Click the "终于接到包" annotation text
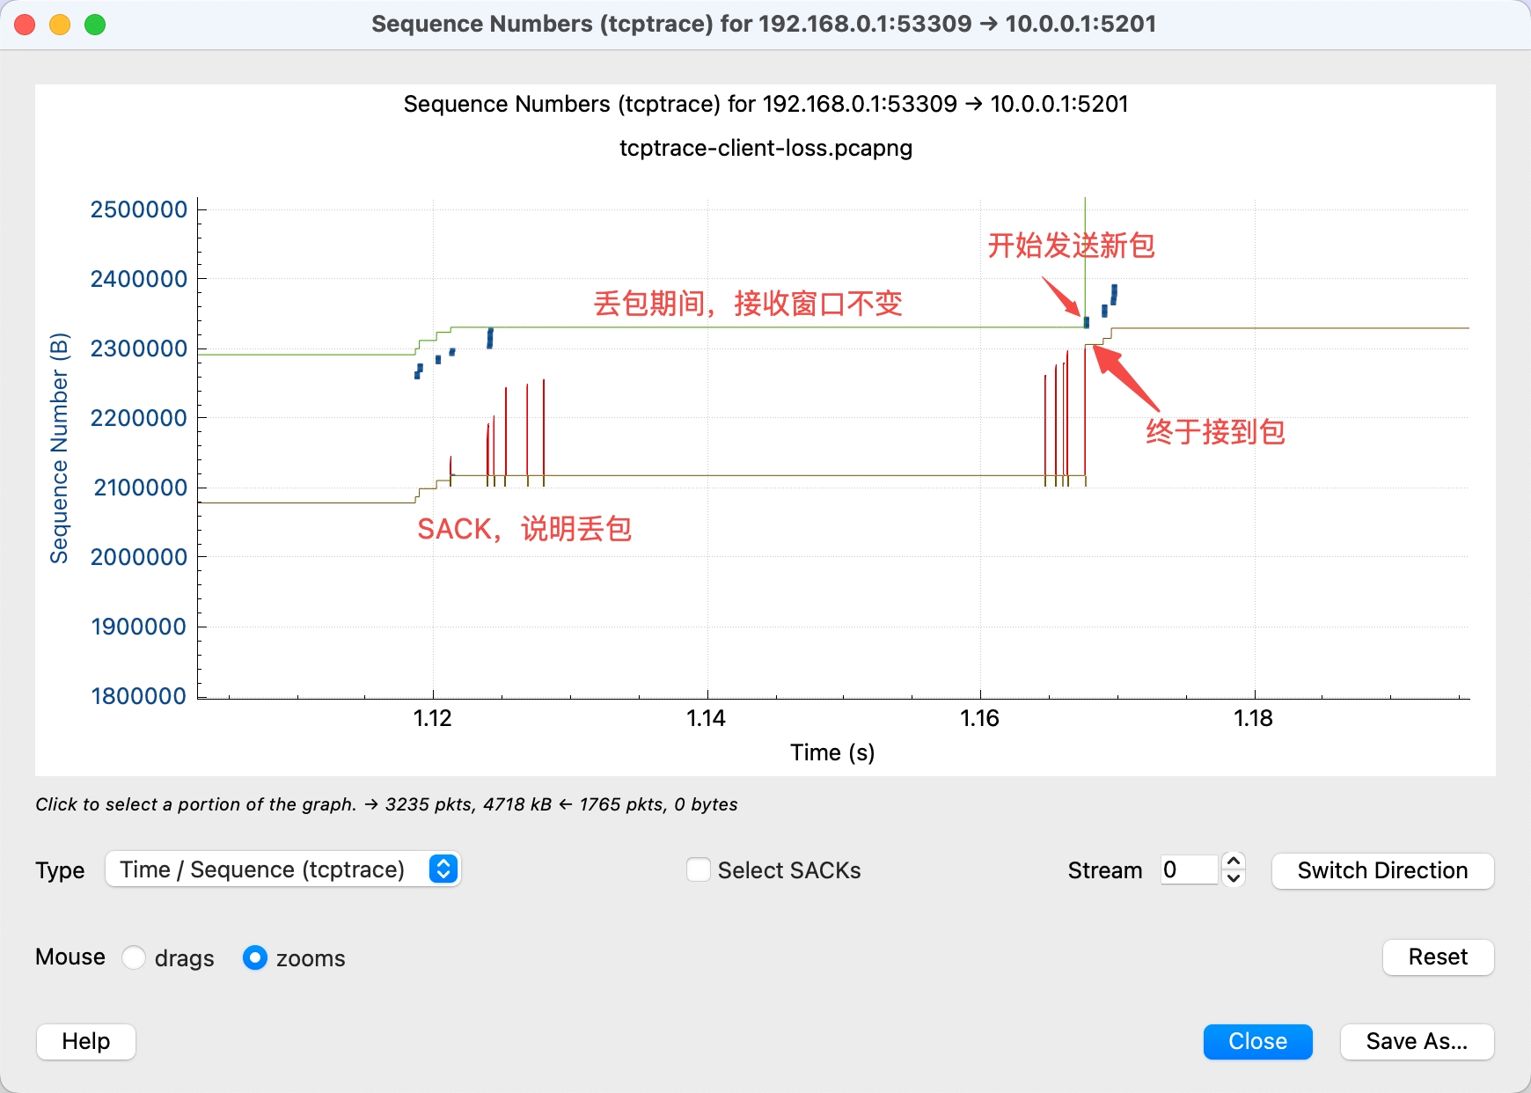This screenshot has height=1093, width=1531. point(1214,431)
